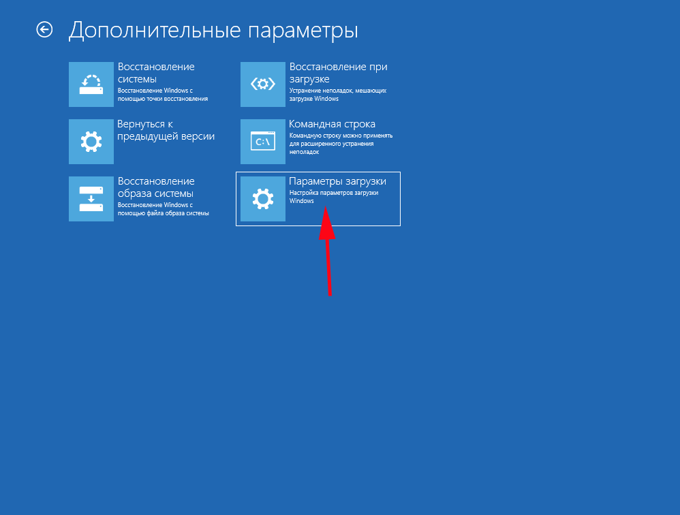The width and height of the screenshot is (680, 515).
Task: Click the 'Дополнительные параметры' heading
Action: (x=213, y=31)
